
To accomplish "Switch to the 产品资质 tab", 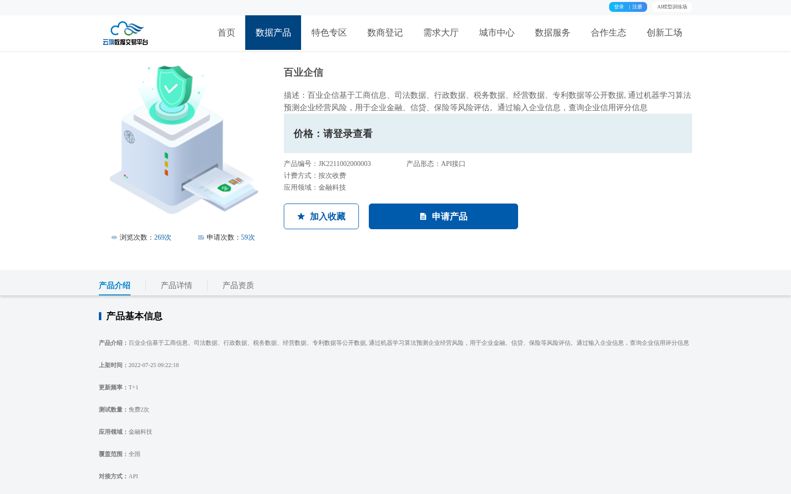I will [x=238, y=286].
